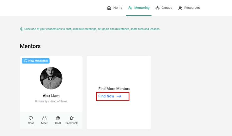Click the info icon beside the hint

pyautogui.click(x=21, y=29)
